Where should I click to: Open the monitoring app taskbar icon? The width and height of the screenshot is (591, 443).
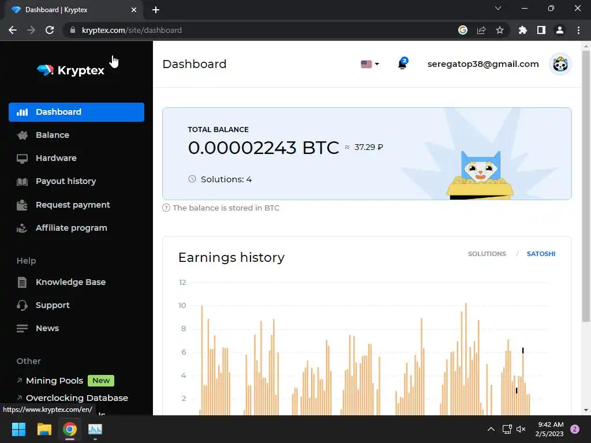[95, 429]
